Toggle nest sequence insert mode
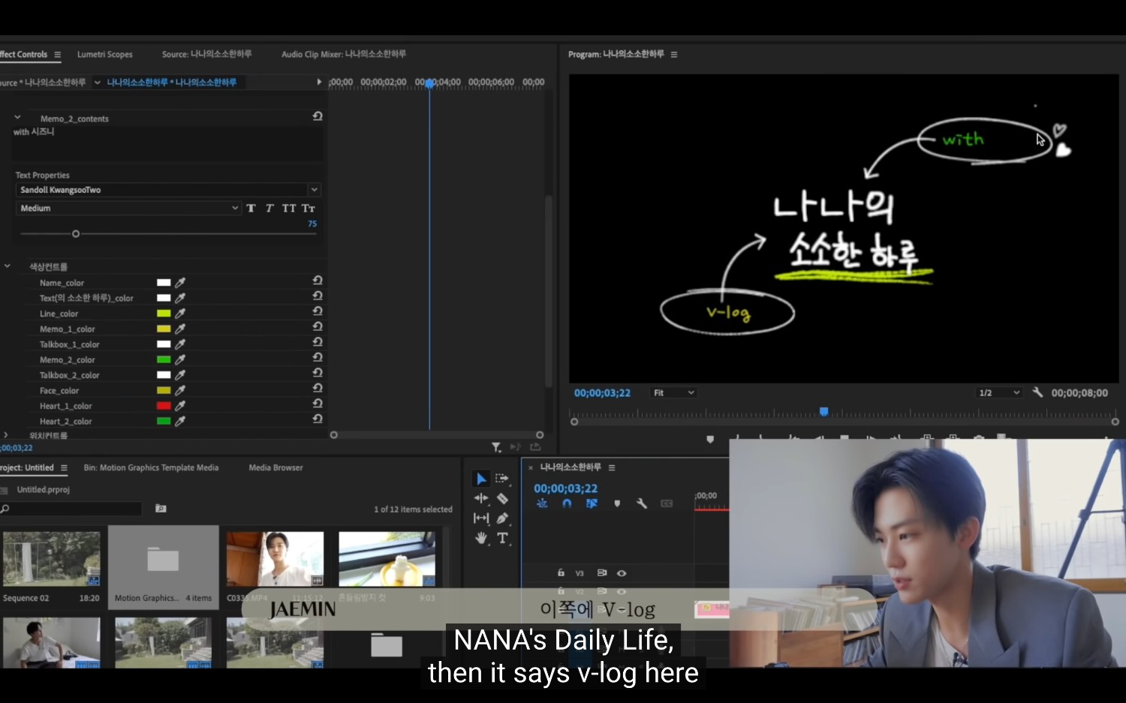The width and height of the screenshot is (1126, 703). coord(542,503)
